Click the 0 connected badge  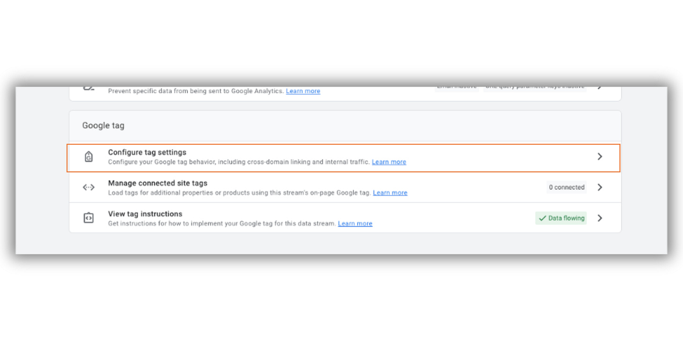(x=567, y=187)
